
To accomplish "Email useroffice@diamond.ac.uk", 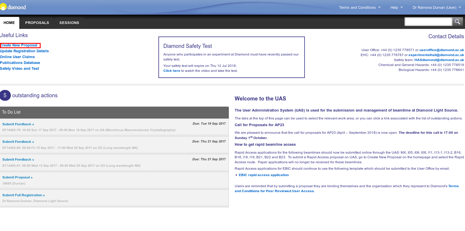I will [442, 50].
